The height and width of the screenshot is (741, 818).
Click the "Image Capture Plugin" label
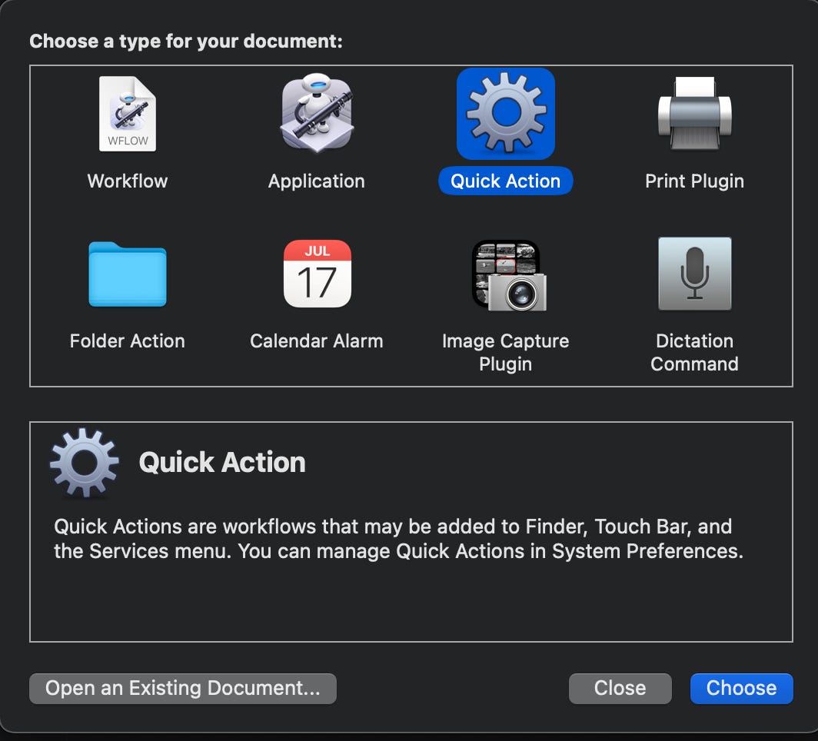coord(506,353)
